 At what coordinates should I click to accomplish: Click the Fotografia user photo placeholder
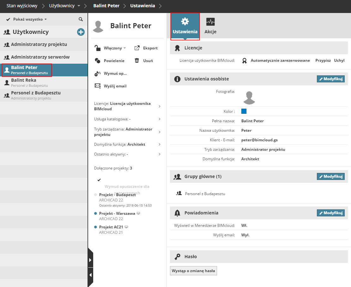tap(249, 98)
